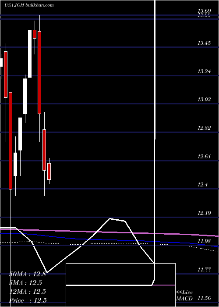Viewport: 219px width, 307px height.
Task: Click the 13.45 price axis label
Action: pyautogui.click(x=204, y=43)
